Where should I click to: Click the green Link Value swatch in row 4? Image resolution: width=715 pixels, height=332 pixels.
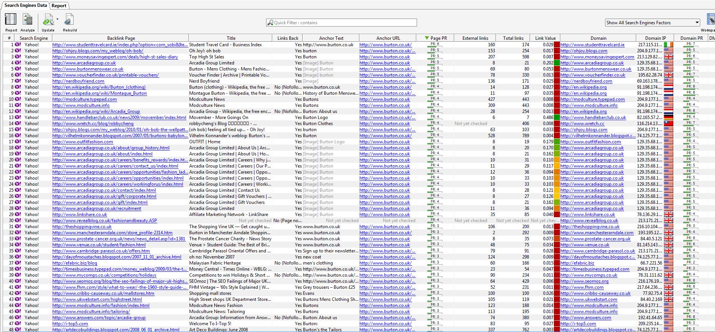[557, 63]
